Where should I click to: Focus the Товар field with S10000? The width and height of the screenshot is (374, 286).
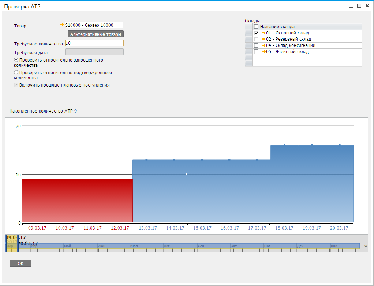[x=94, y=25]
